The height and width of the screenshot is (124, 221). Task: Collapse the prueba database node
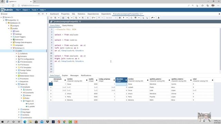tap(9, 29)
